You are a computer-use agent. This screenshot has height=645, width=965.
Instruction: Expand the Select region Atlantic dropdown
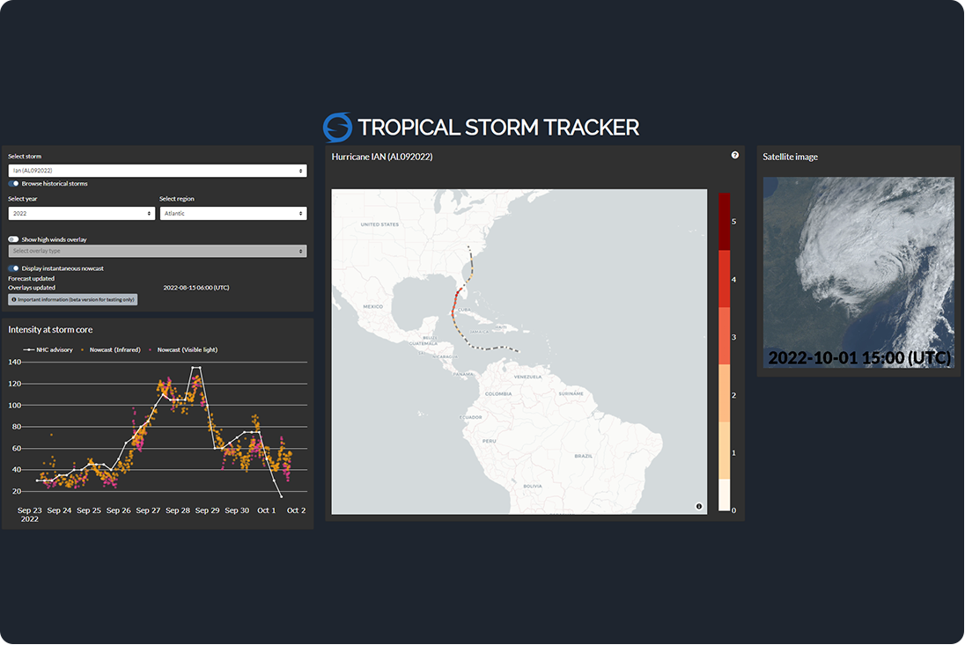[233, 213]
